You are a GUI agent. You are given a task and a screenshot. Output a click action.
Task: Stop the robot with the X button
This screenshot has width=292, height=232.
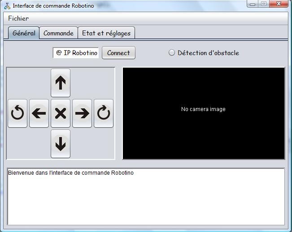pos(61,113)
